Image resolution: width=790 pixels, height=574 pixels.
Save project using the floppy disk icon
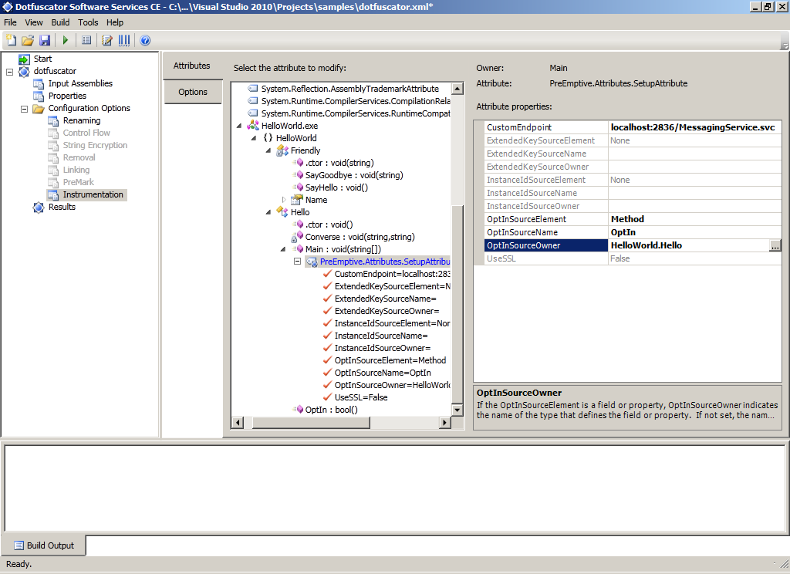click(45, 40)
